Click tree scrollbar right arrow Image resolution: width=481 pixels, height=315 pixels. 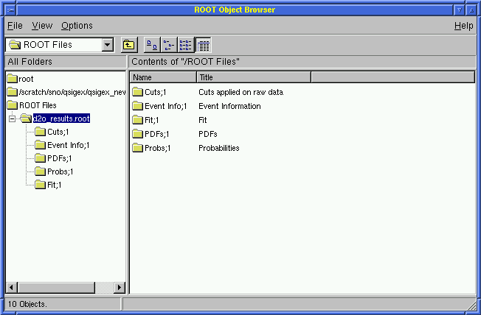(x=120, y=288)
